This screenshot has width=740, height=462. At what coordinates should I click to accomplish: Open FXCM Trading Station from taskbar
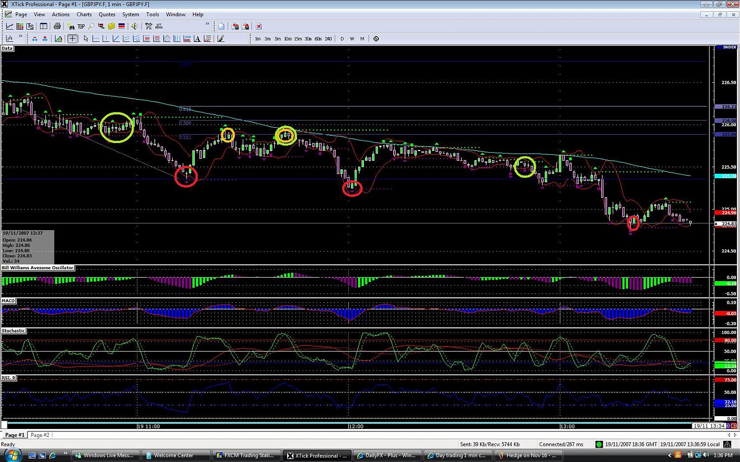point(247,456)
